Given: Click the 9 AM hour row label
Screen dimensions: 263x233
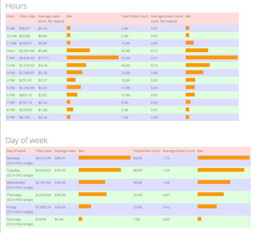Looking at the screenshot, I should [11, 28].
